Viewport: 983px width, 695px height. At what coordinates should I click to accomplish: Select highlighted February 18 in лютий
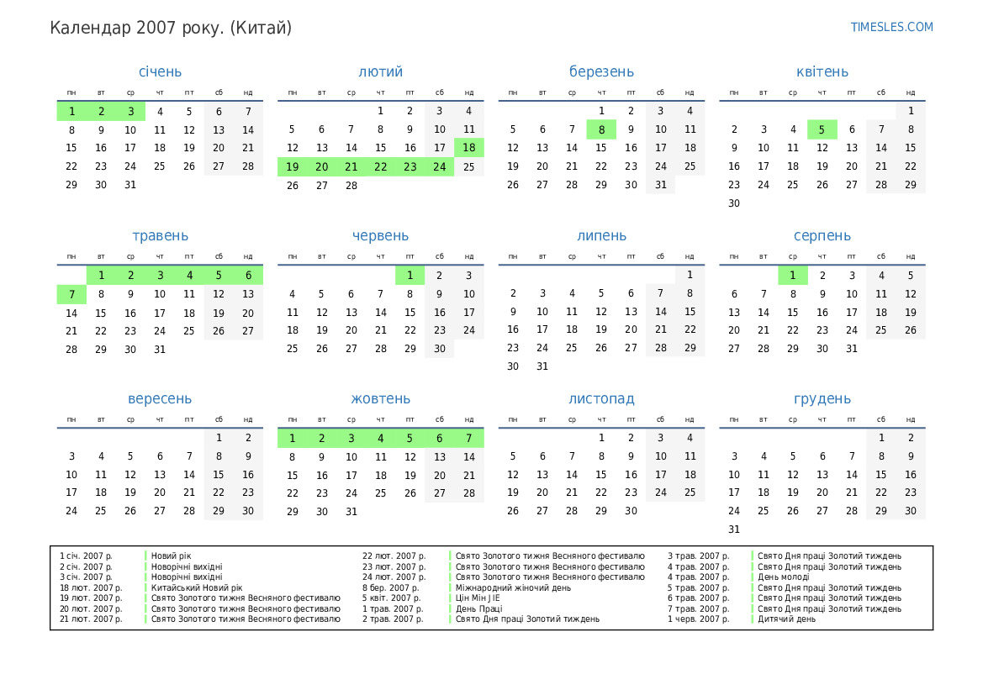pos(468,148)
